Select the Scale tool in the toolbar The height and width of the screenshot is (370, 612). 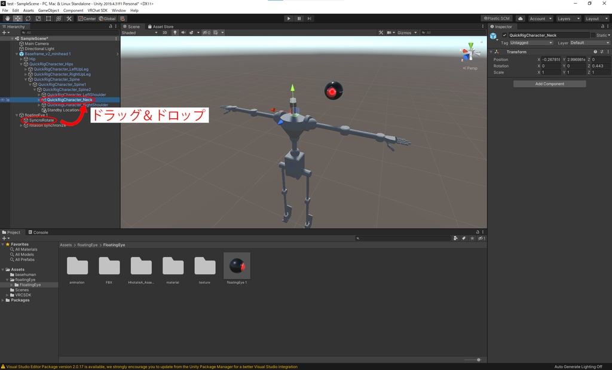[x=38, y=19]
